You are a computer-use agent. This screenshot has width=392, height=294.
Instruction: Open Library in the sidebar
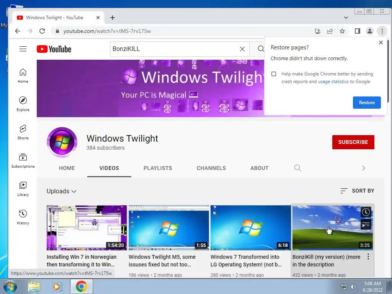tap(23, 189)
